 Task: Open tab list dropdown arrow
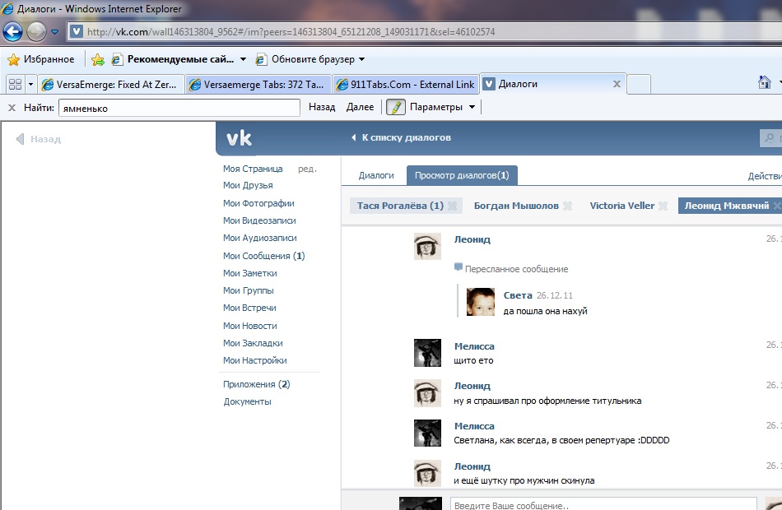[x=30, y=84]
